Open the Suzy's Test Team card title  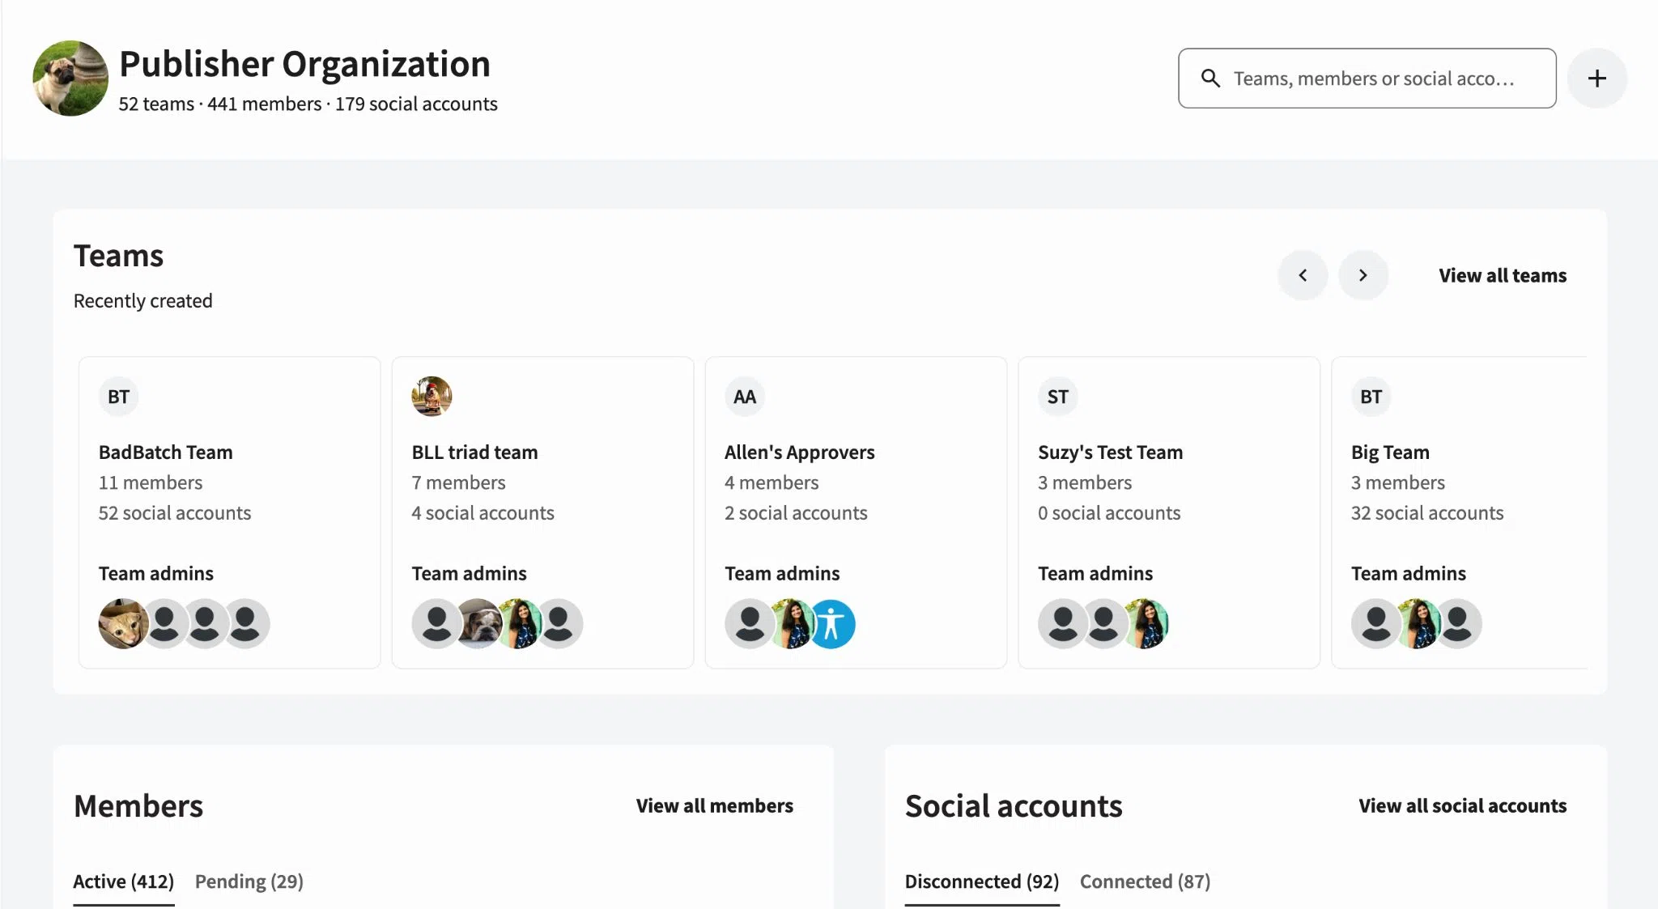(1111, 452)
